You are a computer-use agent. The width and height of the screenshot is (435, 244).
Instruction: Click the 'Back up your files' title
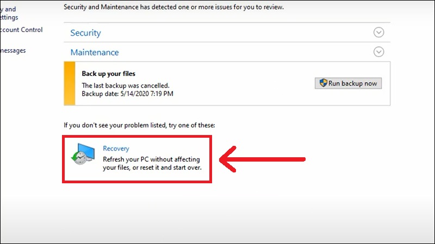point(108,73)
